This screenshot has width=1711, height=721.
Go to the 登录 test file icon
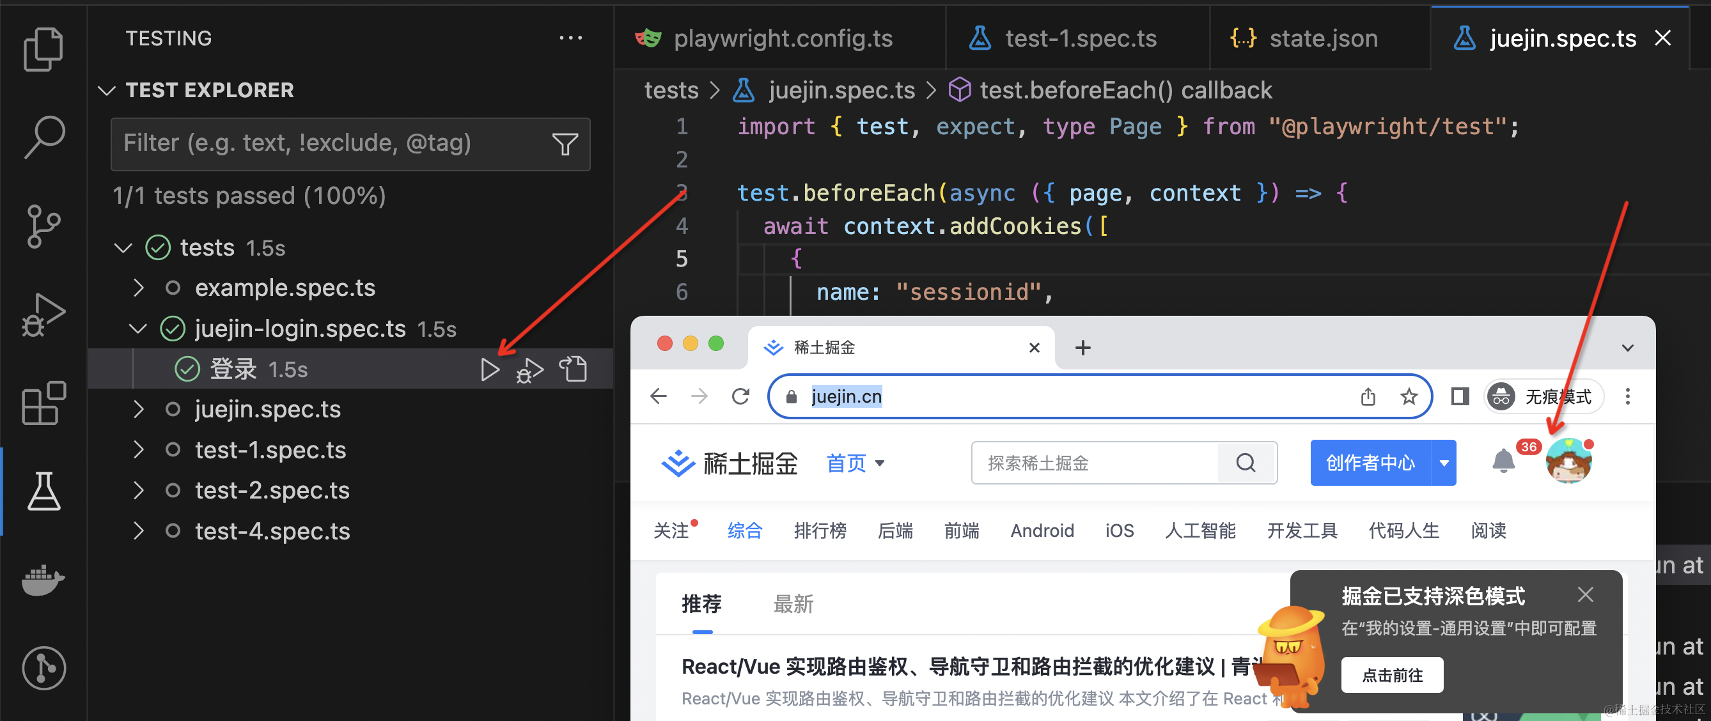coord(574,369)
